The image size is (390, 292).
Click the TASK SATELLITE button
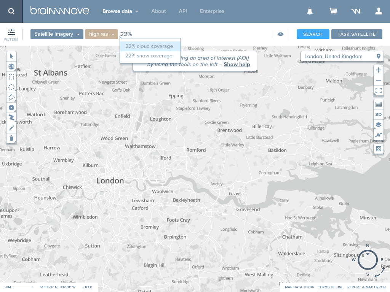pyautogui.click(x=356, y=34)
